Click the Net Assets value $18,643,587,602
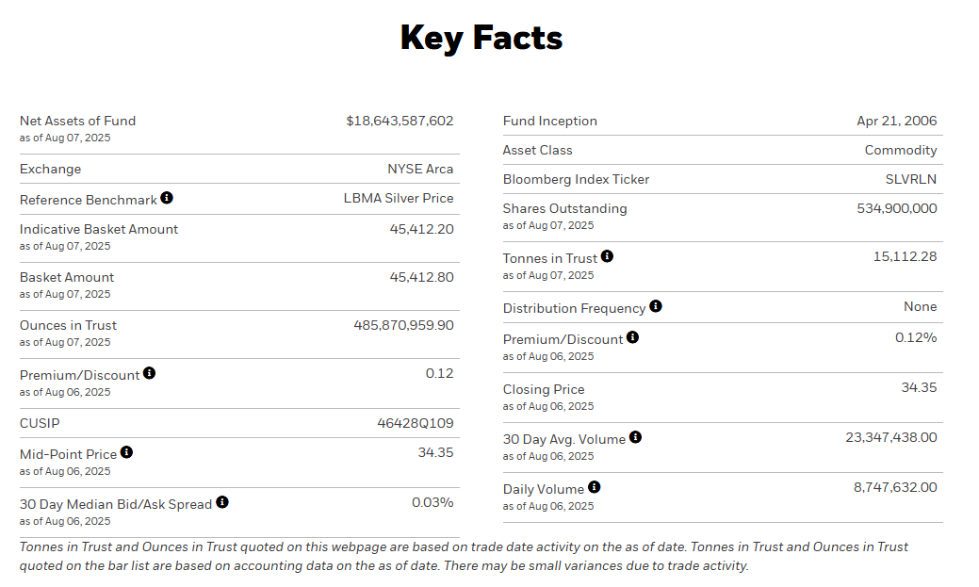The height and width of the screenshot is (587, 979). [400, 121]
